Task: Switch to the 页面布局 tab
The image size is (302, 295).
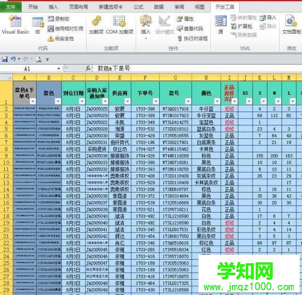Action: 78,7
